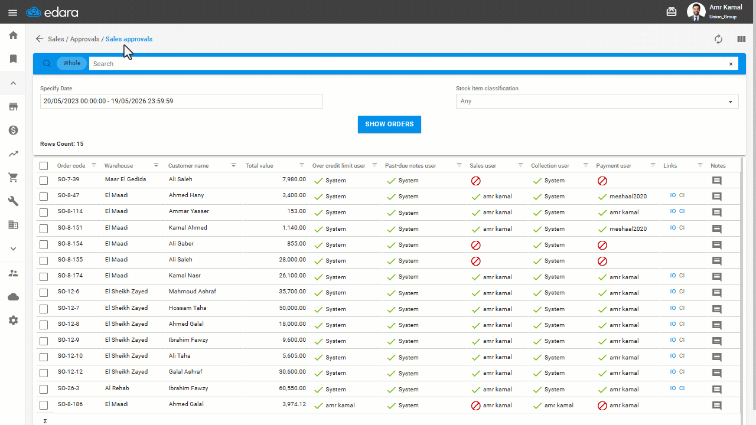Viewport: 756px width, 425px height.
Task: Open the hamburger main menu
Action: (x=13, y=12)
